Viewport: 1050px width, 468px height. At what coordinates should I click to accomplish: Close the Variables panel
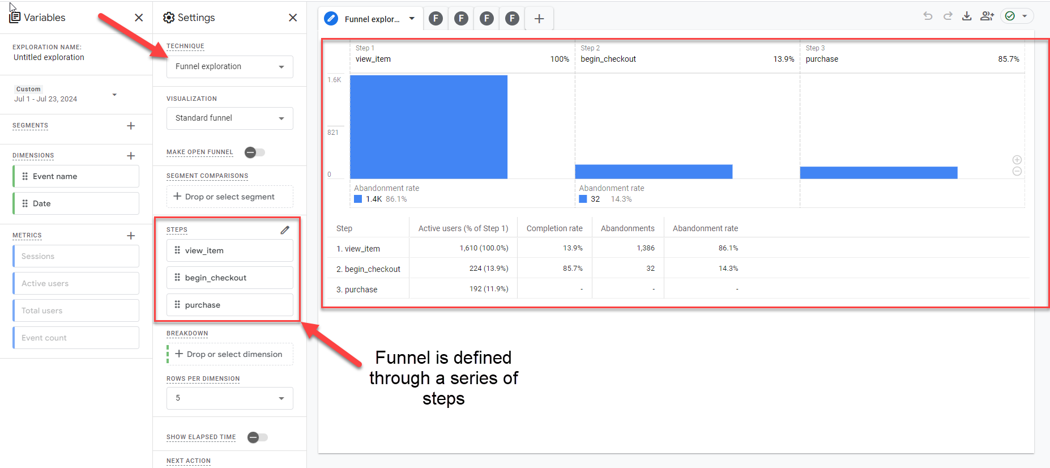[139, 18]
